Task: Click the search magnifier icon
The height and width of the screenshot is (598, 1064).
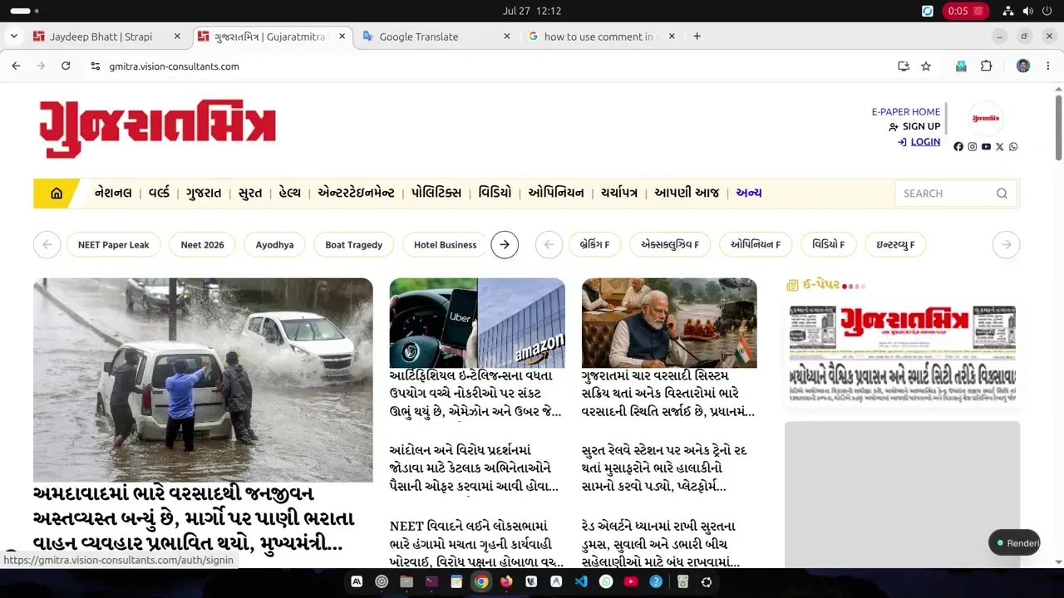Action: point(1002,194)
